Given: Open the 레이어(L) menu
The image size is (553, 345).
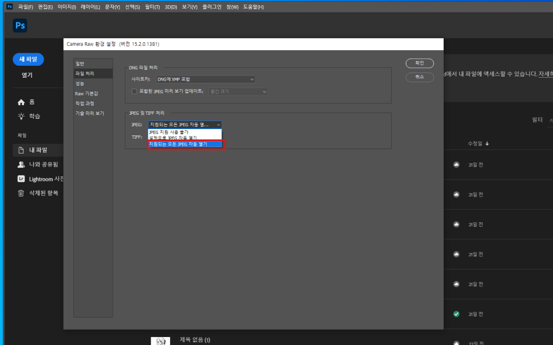Looking at the screenshot, I should [x=90, y=7].
